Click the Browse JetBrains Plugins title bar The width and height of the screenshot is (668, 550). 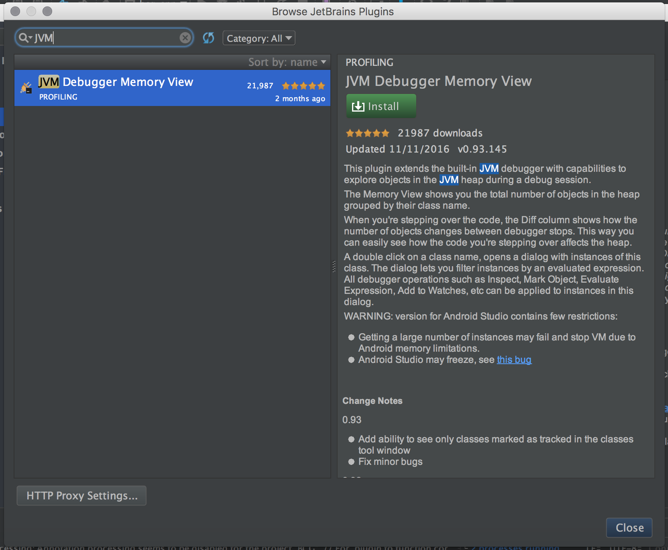[x=333, y=11]
